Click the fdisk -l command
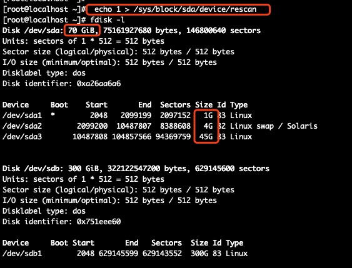Screen dimensions: 352x268 108,20
